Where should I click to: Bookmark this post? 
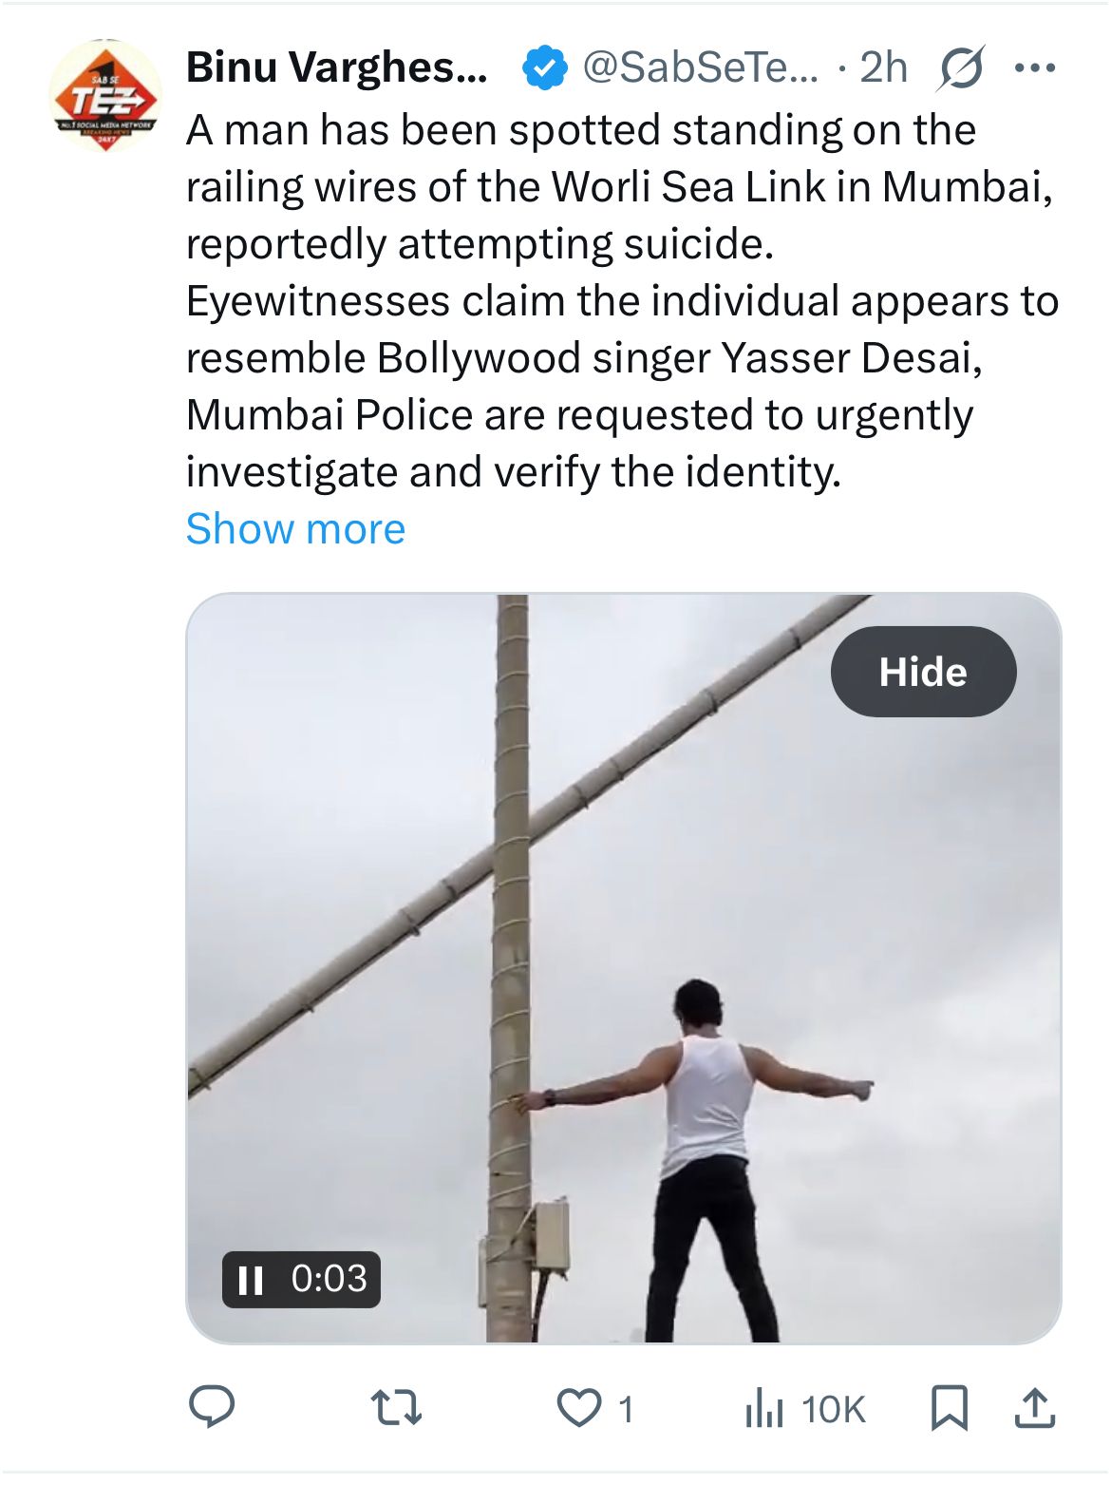[949, 1408]
